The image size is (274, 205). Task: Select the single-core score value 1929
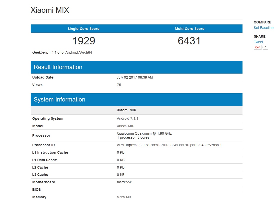pyautogui.click(x=84, y=41)
